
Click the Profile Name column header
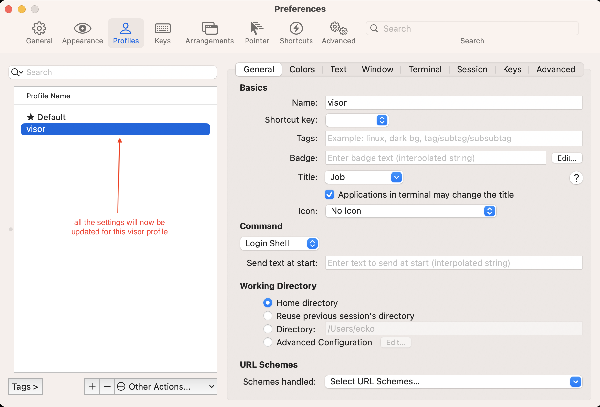pyautogui.click(x=116, y=96)
